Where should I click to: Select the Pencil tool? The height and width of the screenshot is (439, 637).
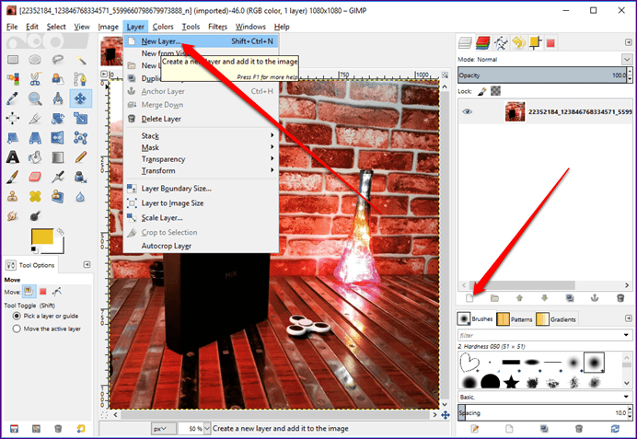click(x=80, y=157)
